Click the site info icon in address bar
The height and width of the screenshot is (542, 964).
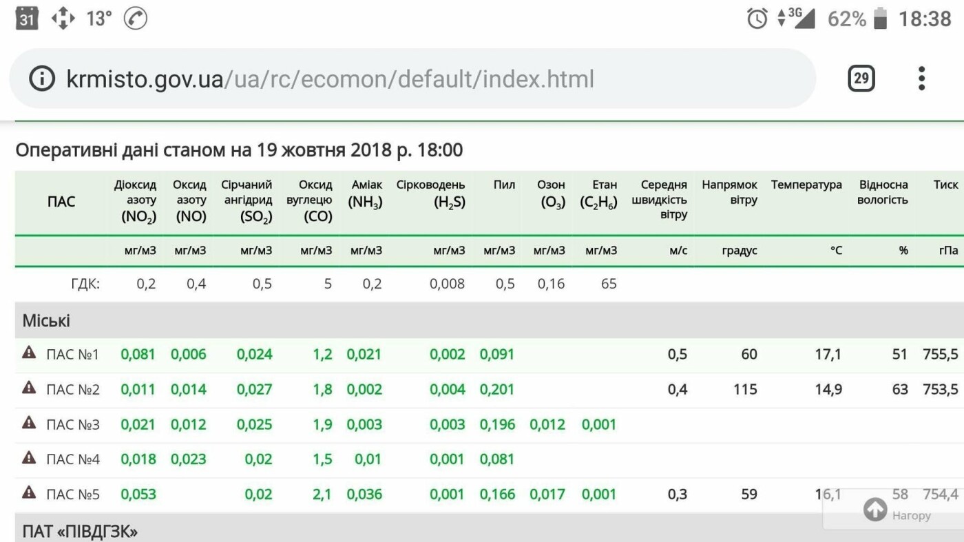pos(41,79)
